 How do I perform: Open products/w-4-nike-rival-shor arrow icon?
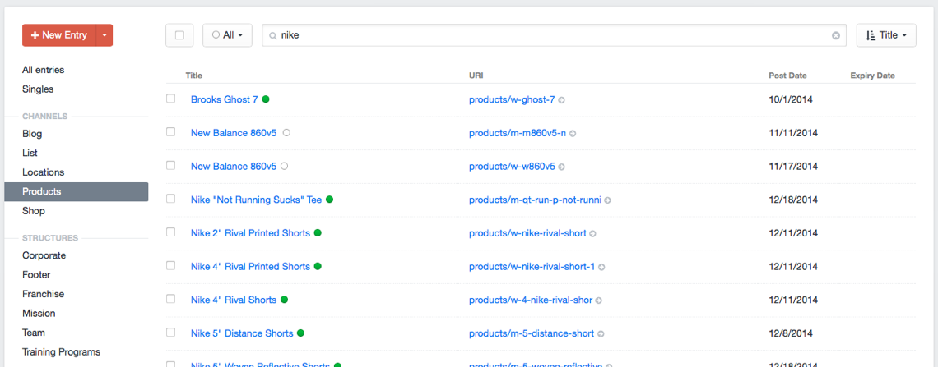tap(599, 300)
